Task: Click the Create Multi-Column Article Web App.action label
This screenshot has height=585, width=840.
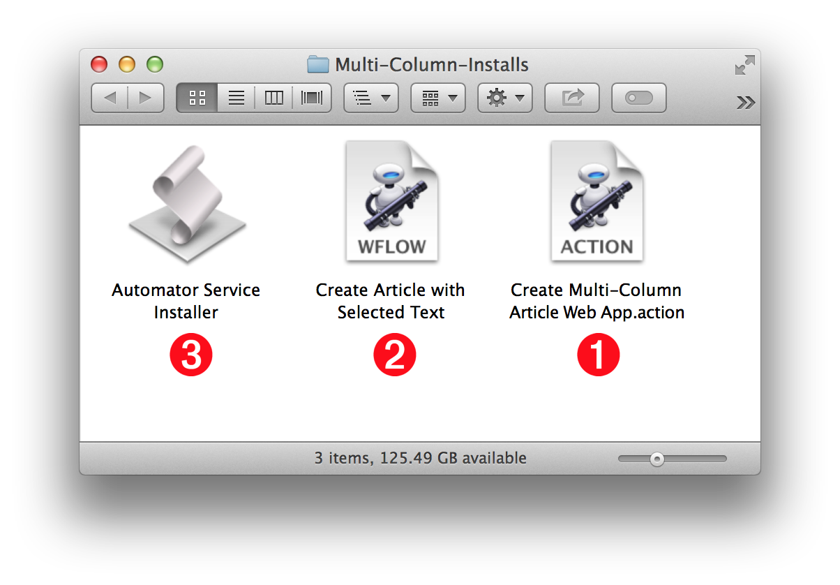Action: tap(597, 301)
